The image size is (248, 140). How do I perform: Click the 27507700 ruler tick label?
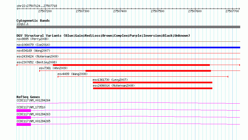(232, 11)
